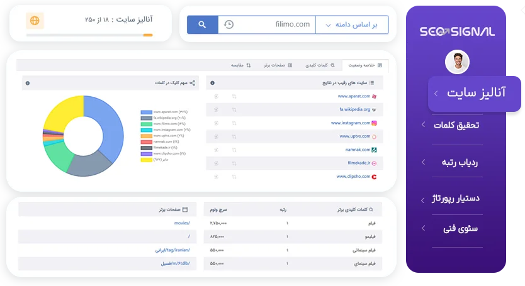Open the search history clock icon
The width and height of the screenshot is (525, 286).
tap(229, 25)
